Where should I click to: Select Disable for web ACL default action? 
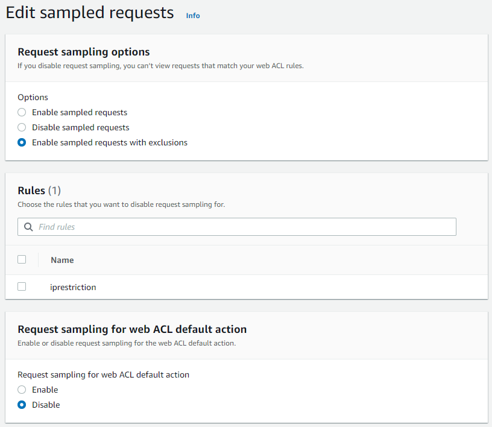[22, 405]
